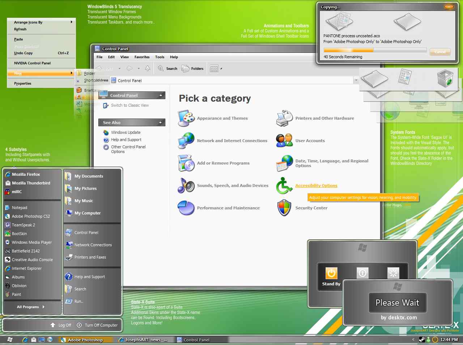Launch Windows Media Player from Start menu

[x=32, y=242]
